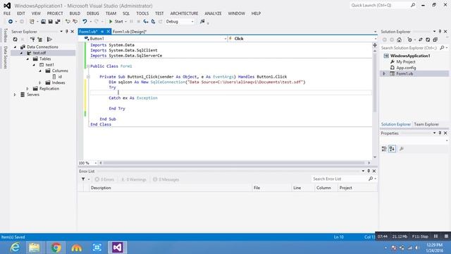Click the code editor horizontal scrollbar
The width and height of the screenshot is (451, 254).
pyautogui.click(x=234, y=163)
